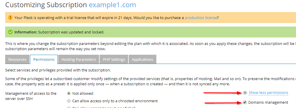Open the example1.com subscription link
296x108 pixels.
click(112, 5)
